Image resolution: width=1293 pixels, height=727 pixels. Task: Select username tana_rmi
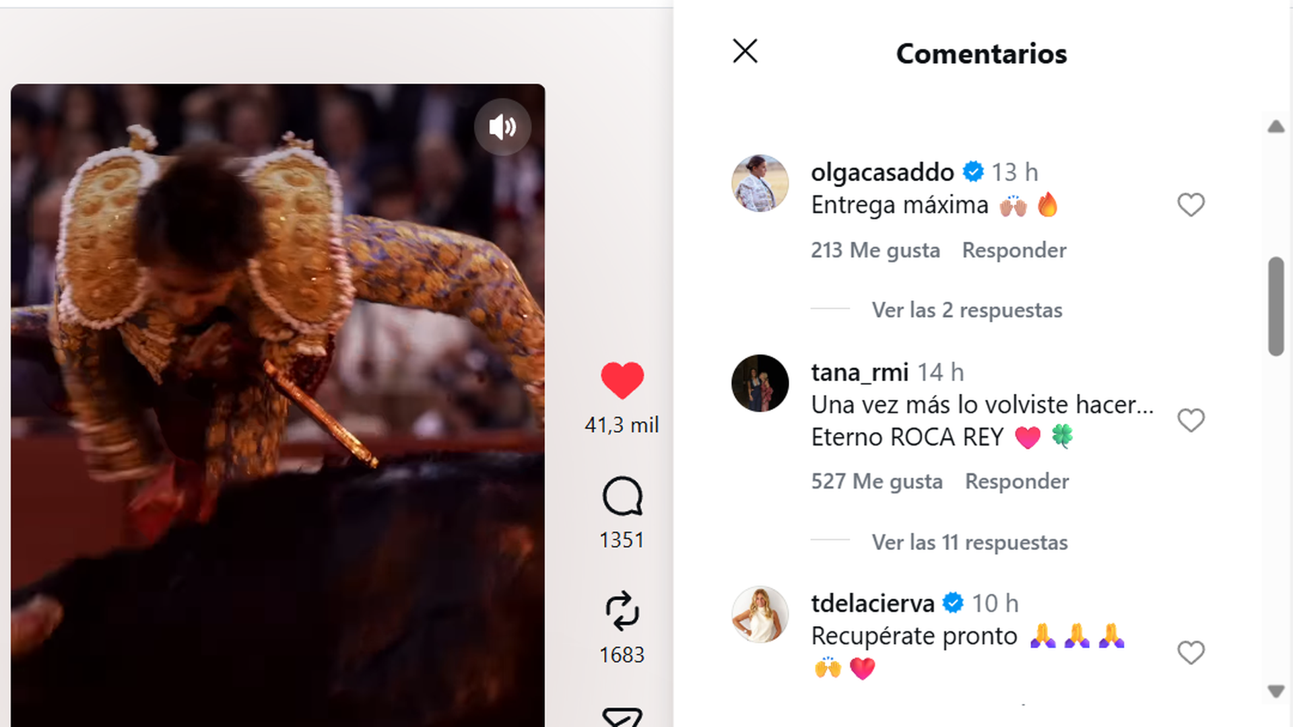pos(859,372)
